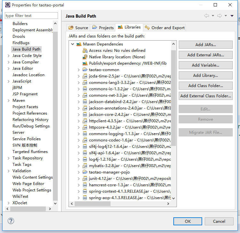The image size is (240, 233).
Task: Click the jar icon of mybatis-3.2.8.jar
Action: [x=85, y=166]
